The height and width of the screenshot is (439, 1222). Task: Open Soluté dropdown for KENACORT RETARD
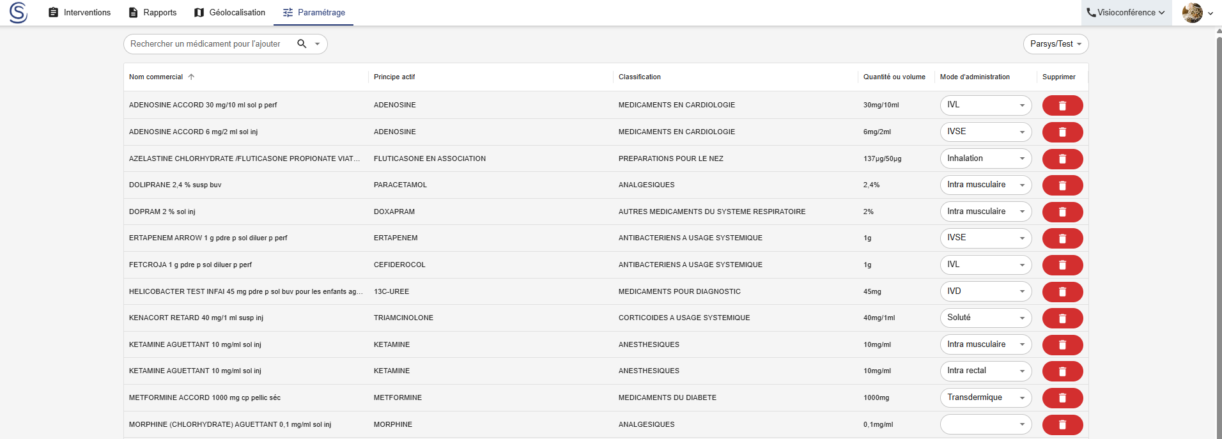[x=986, y=318]
